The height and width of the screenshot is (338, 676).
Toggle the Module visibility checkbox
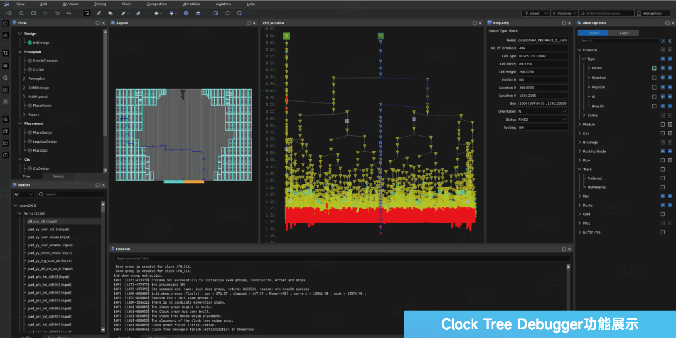coord(663,124)
